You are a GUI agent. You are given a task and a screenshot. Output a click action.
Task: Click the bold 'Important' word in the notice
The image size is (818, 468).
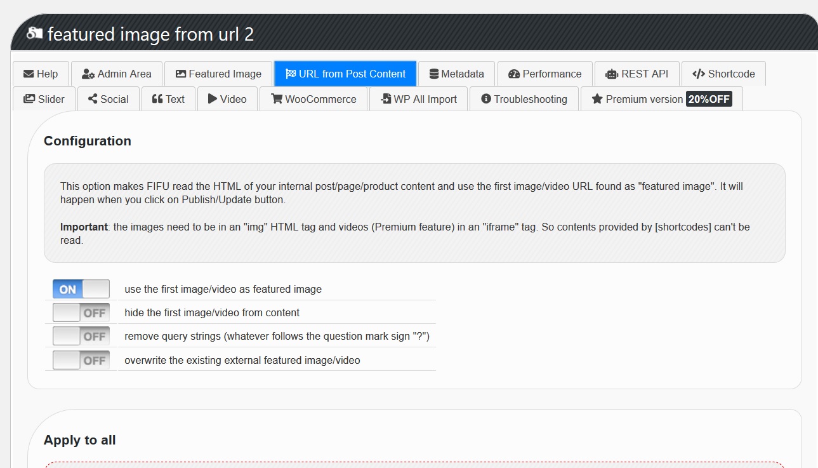click(x=84, y=227)
